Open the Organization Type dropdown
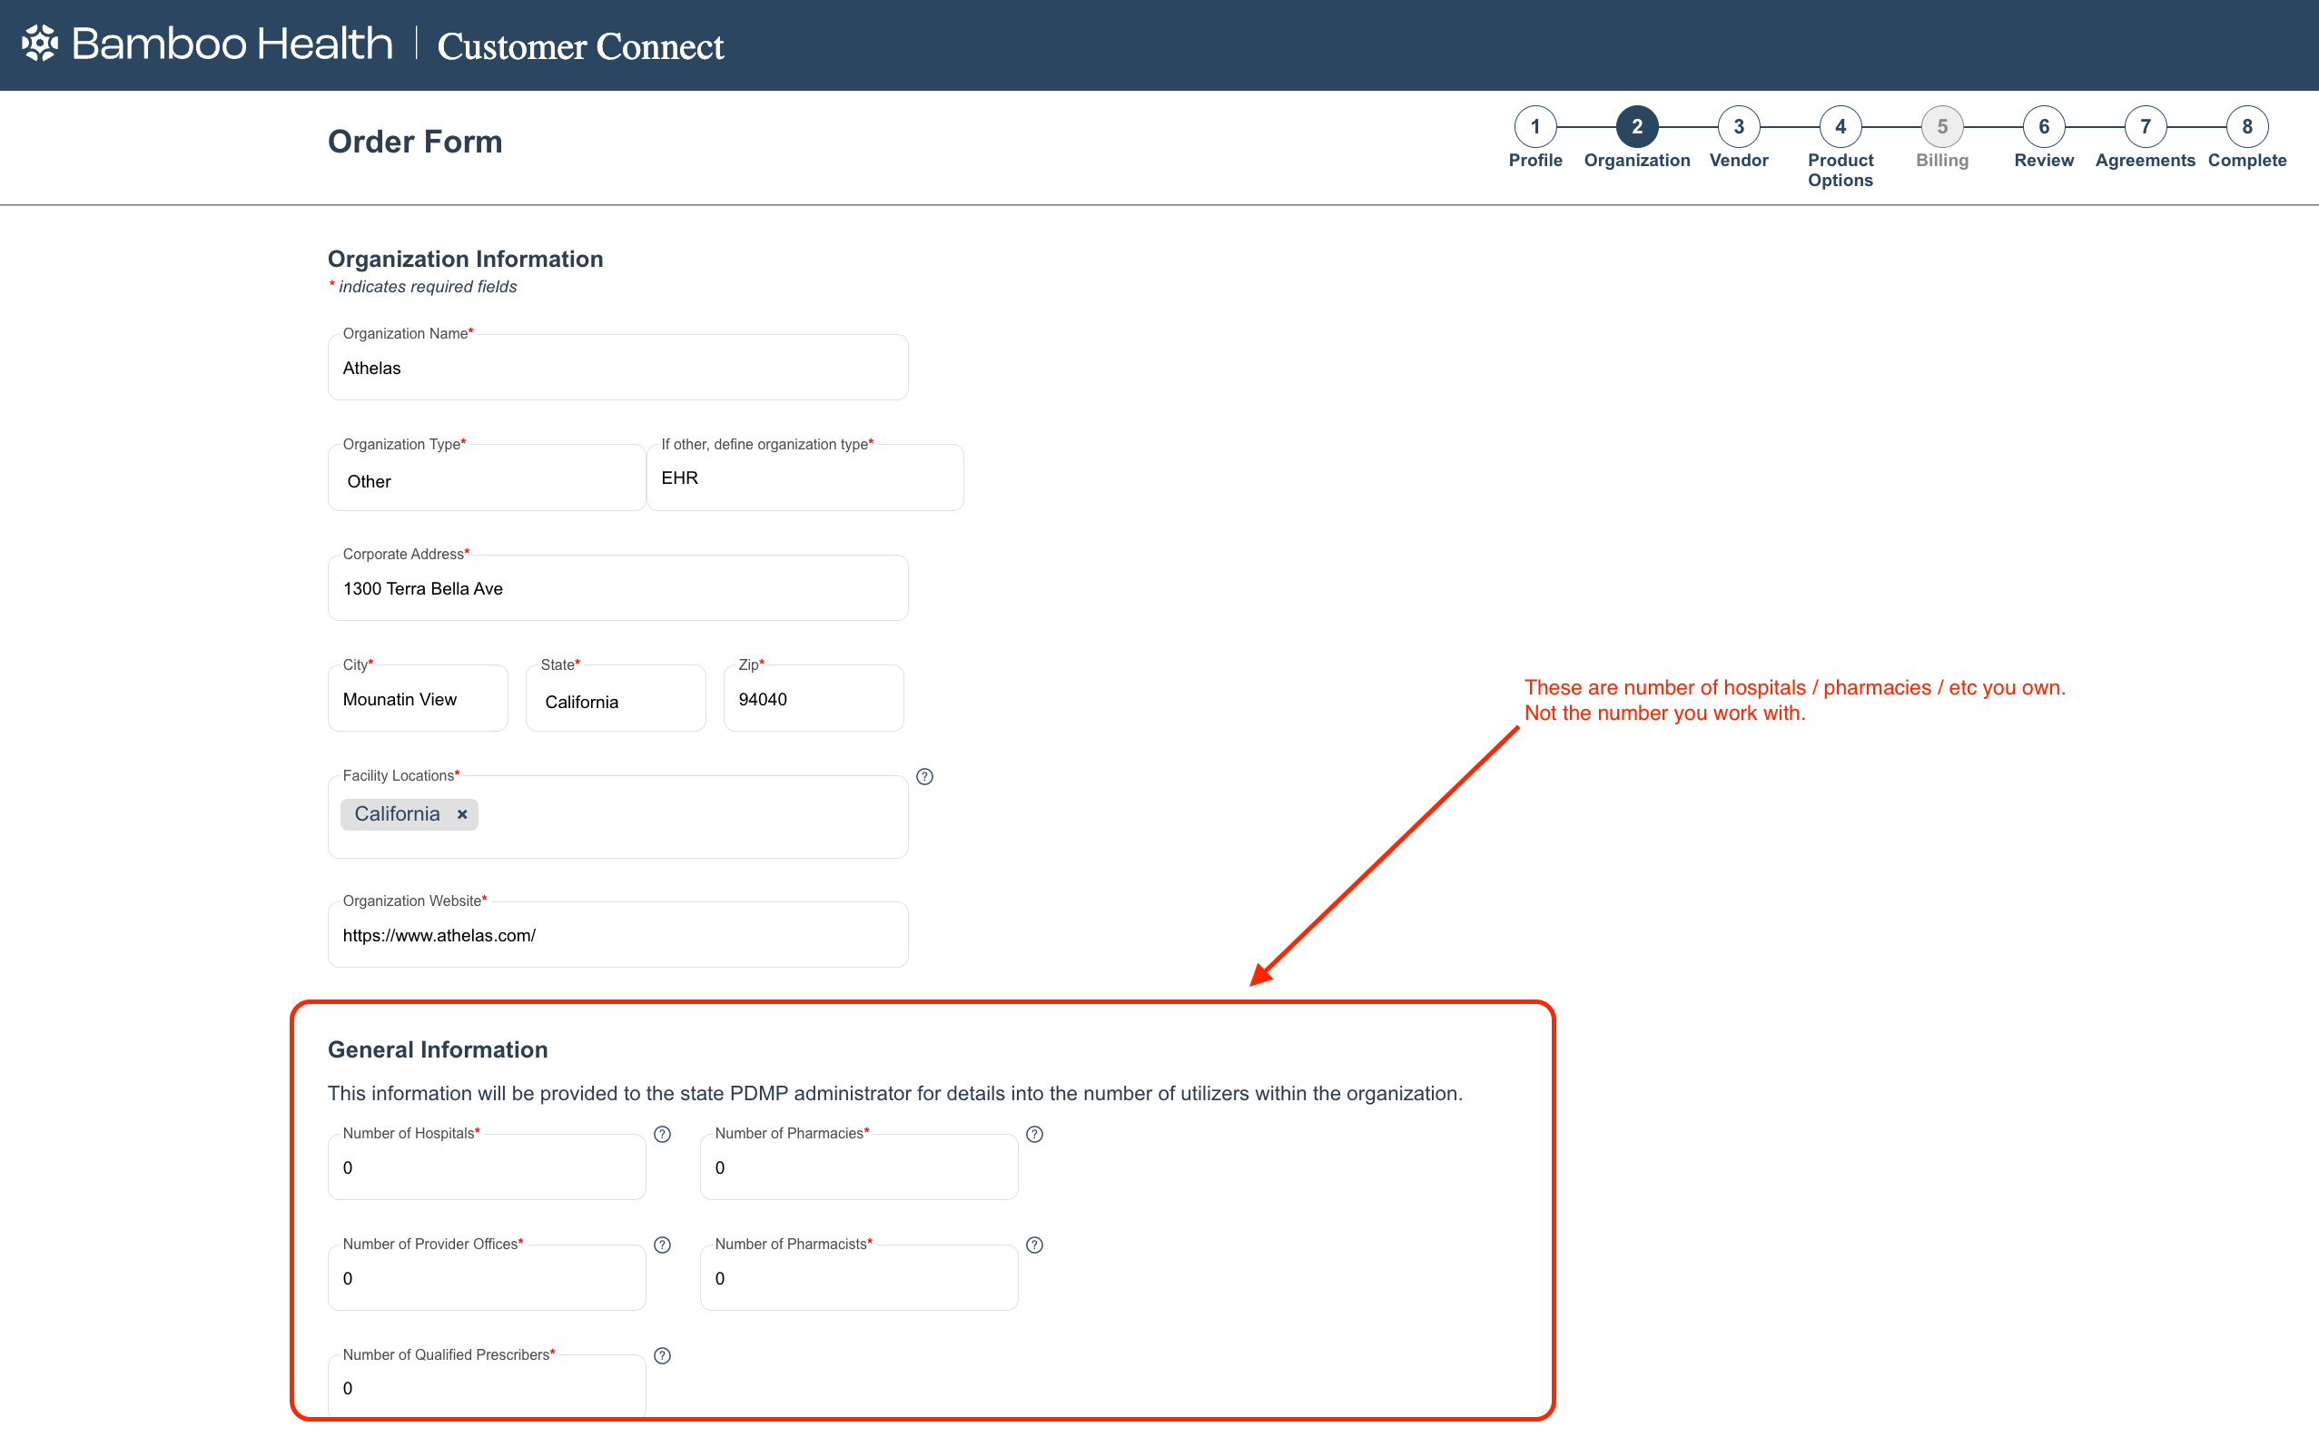Screen dimensions: 2319x1447 (486, 477)
